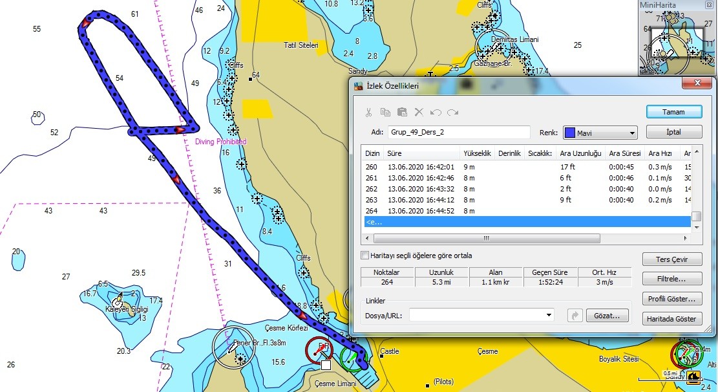Toggle 'Haritayı seçili öğelere göre ortala' checkbox
Viewport: 718px width, 392px height.
tap(365, 256)
